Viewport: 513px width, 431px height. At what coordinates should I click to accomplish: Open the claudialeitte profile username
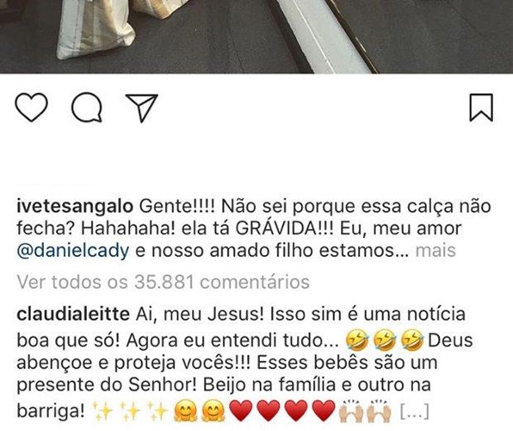pos(73,315)
